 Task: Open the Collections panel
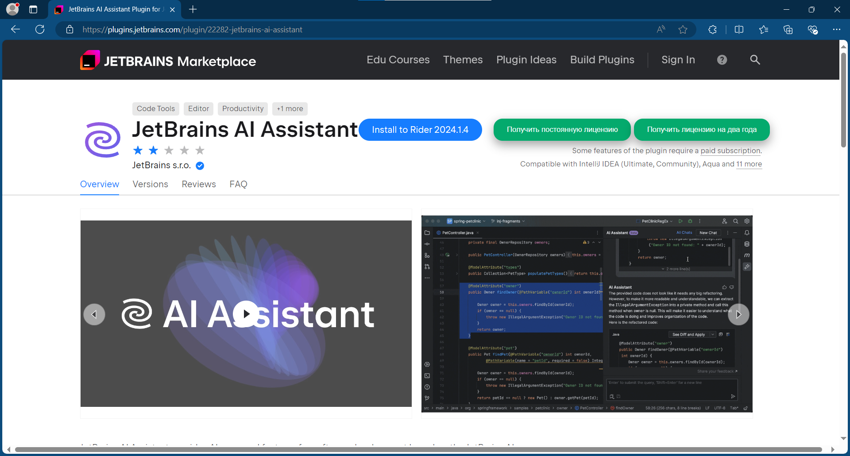788,30
